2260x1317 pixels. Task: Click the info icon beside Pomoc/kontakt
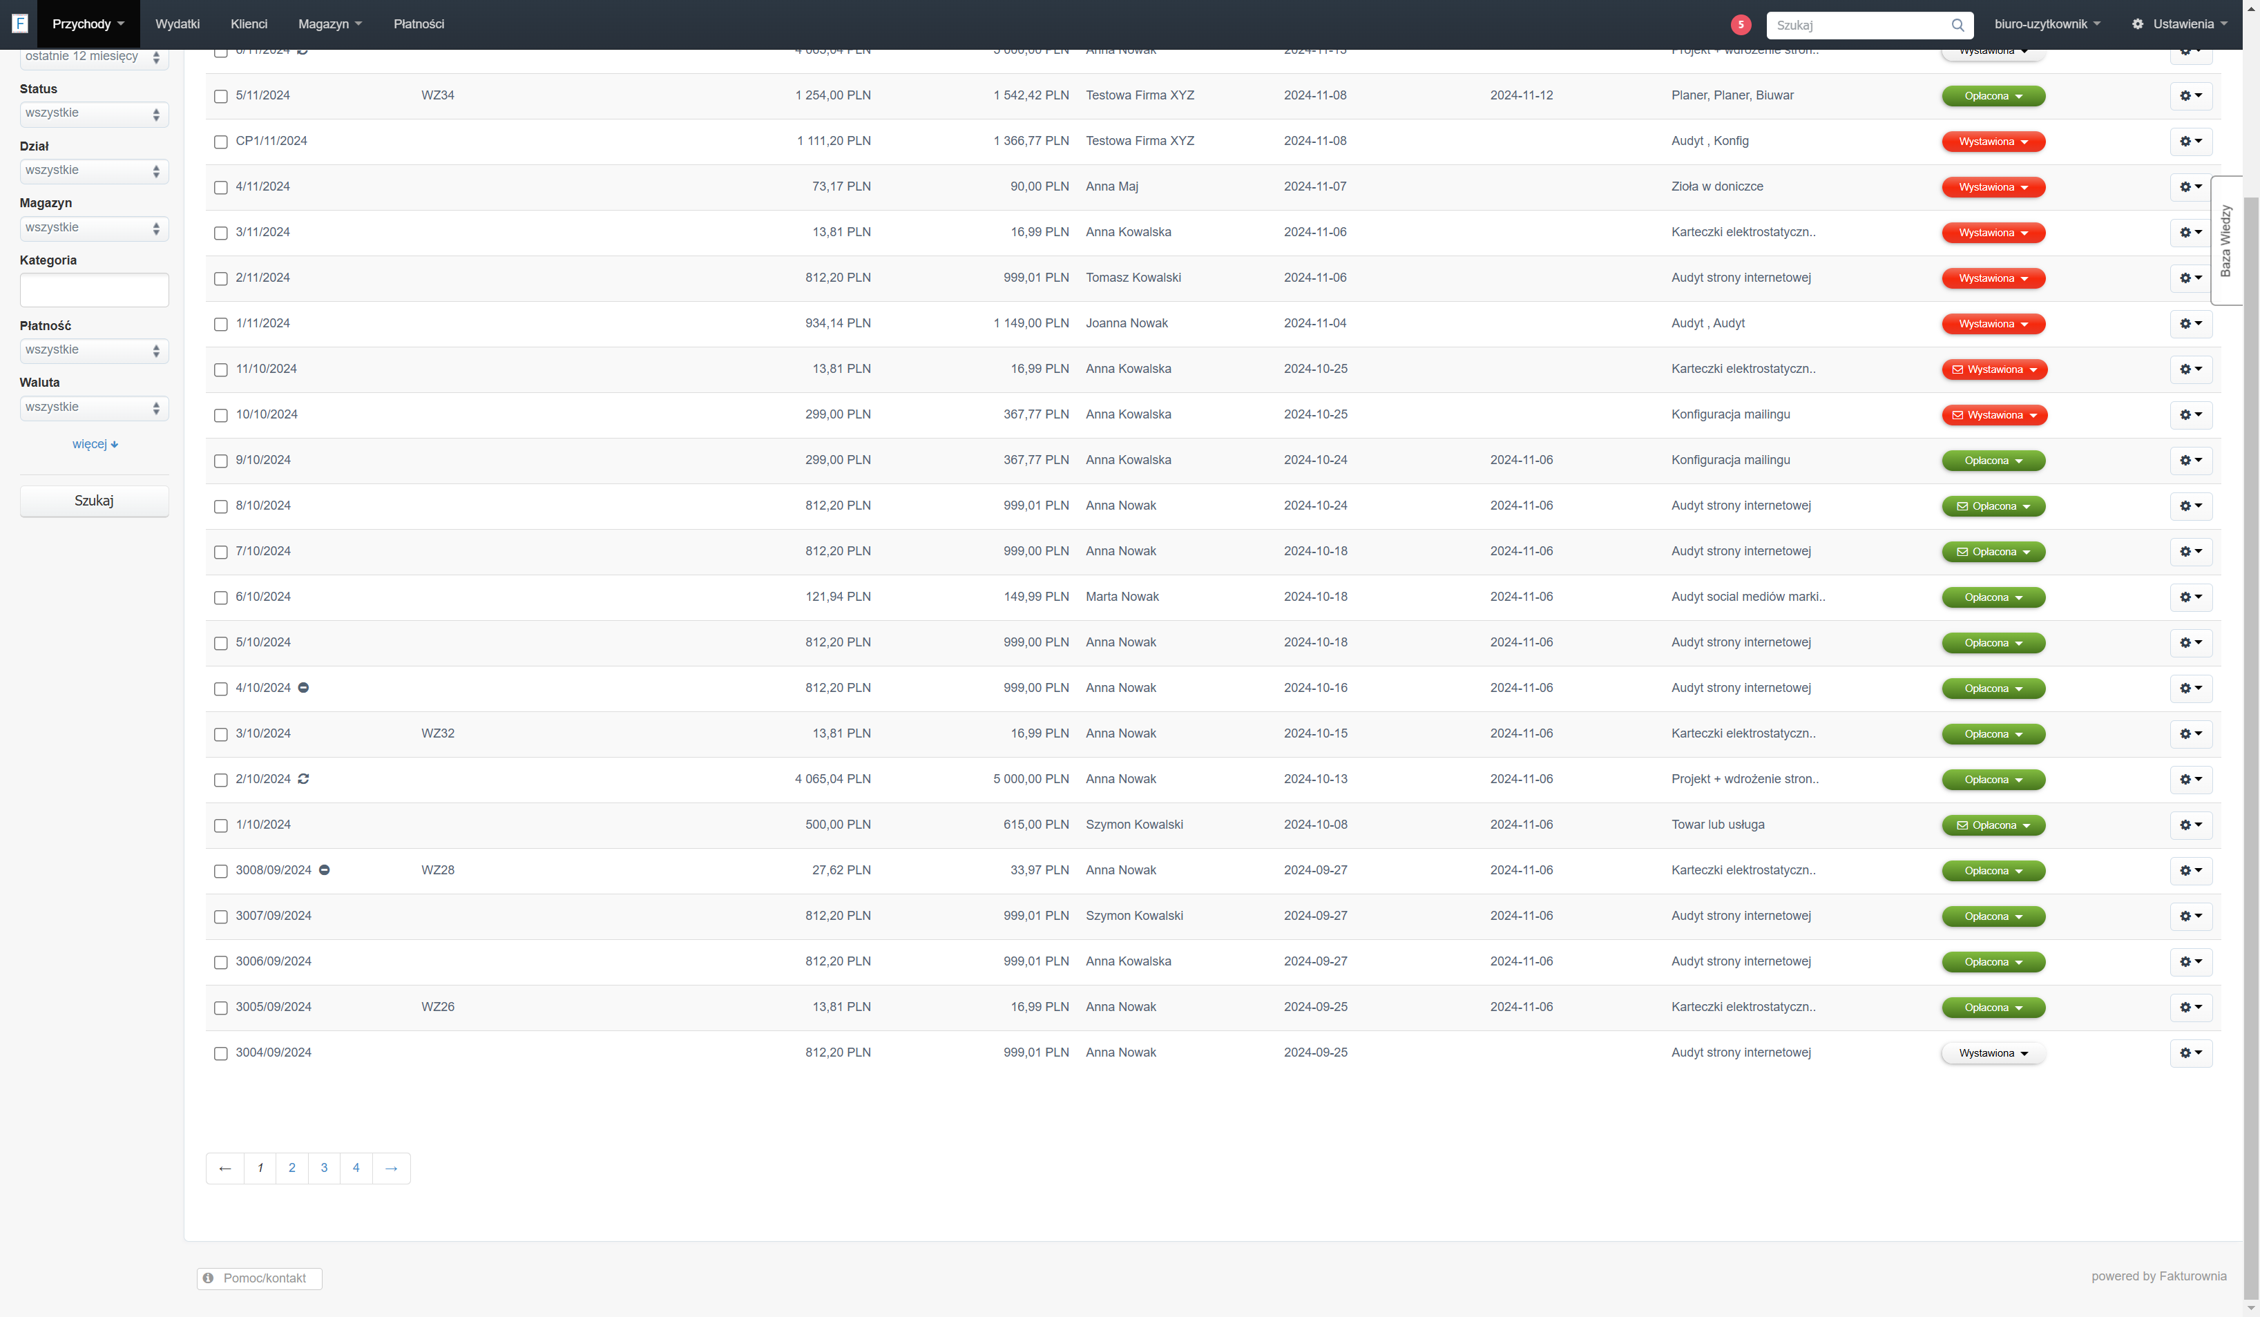click(208, 1278)
